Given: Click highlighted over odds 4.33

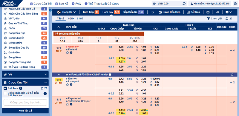Looking at the screenshot, I should click(143, 110).
